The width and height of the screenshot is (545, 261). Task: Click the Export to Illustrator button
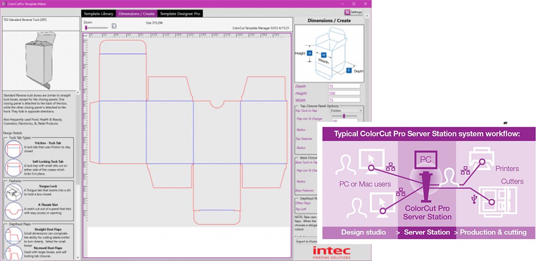[307, 241]
